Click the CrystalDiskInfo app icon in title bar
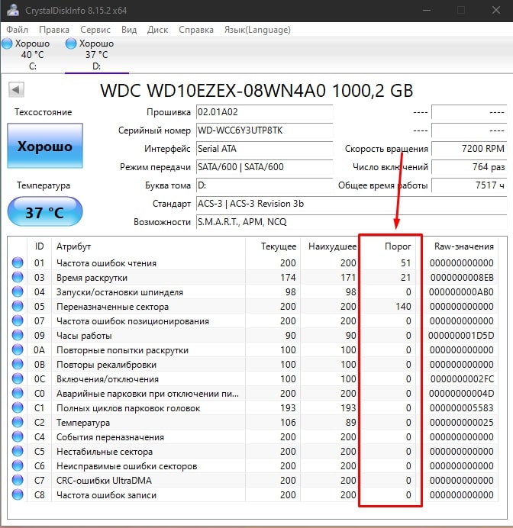513x528 pixels. pyautogui.click(x=13, y=10)
